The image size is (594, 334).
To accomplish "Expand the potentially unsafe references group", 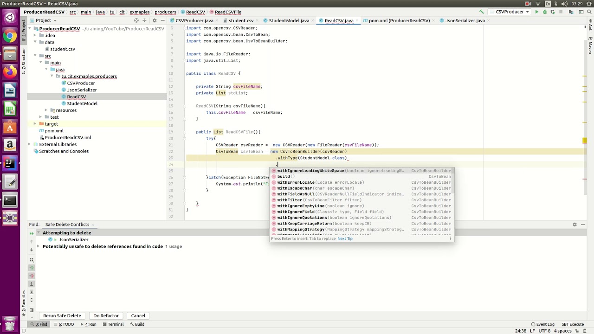I will 39,246.
